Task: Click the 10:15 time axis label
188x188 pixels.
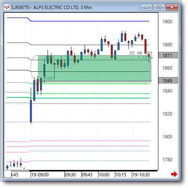Action: 121,174
